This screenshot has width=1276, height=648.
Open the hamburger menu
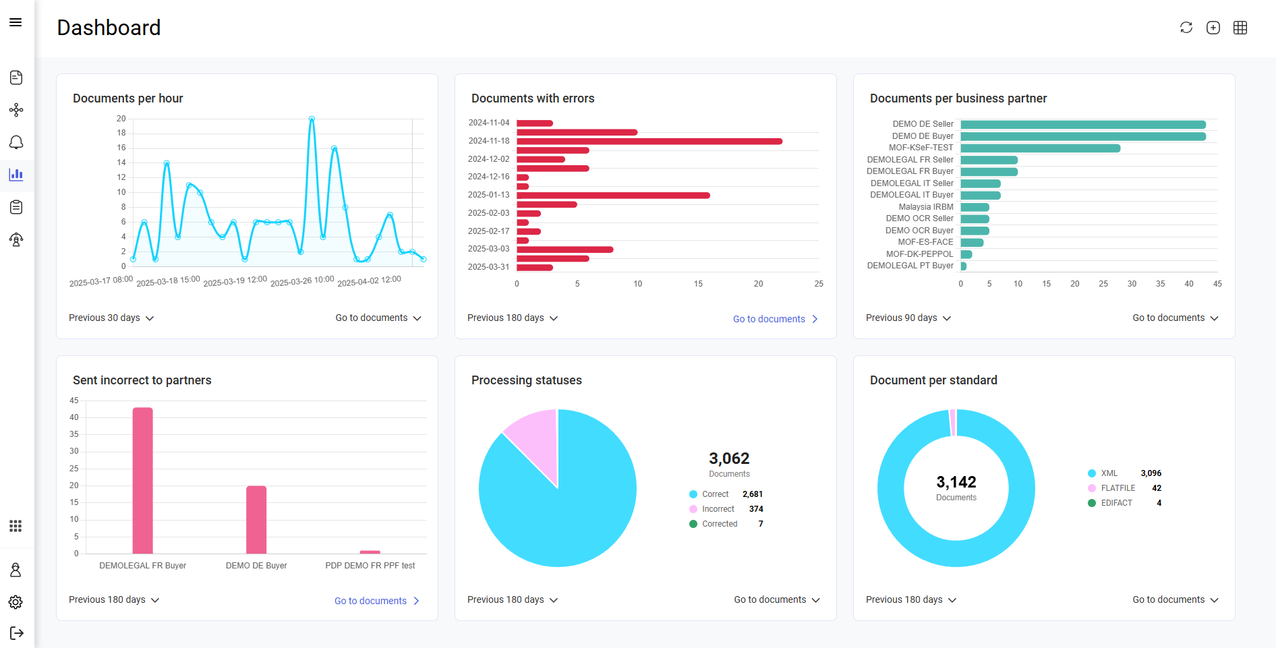click(16, 23)
